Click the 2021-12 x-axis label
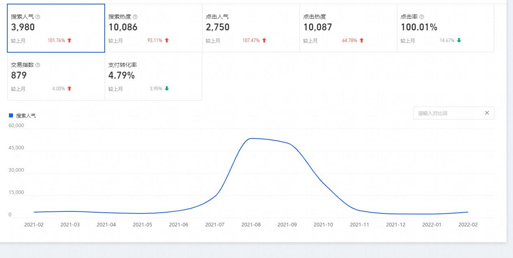Screen dimensions: 513x258 [396, 225]
